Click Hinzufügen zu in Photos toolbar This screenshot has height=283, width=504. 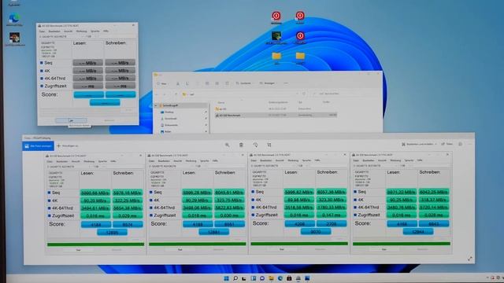[68, 146]
